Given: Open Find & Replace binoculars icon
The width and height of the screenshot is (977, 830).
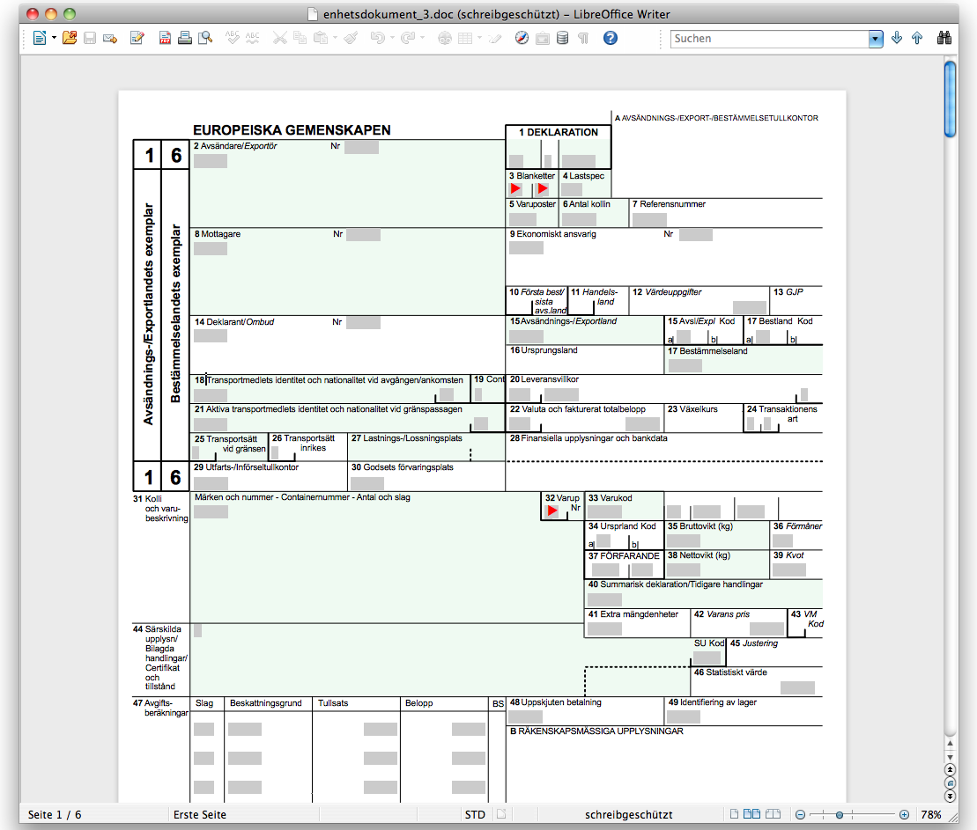Looking at the screenshot, I should (944, 38).
